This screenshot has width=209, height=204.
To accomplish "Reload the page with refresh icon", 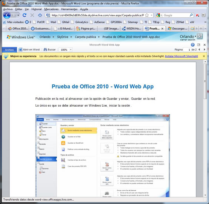I will (24, 15).
